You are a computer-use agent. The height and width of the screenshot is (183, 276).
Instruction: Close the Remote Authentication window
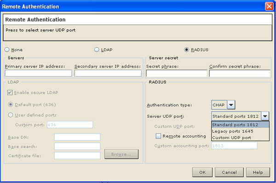(269, 6)
